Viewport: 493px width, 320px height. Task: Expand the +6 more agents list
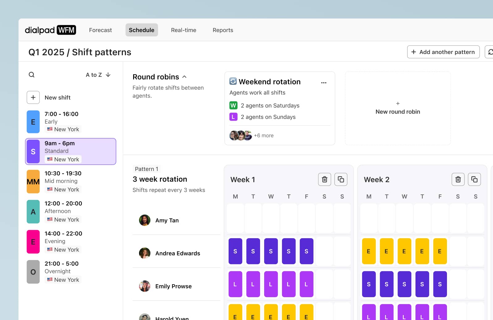click(263, 135)
